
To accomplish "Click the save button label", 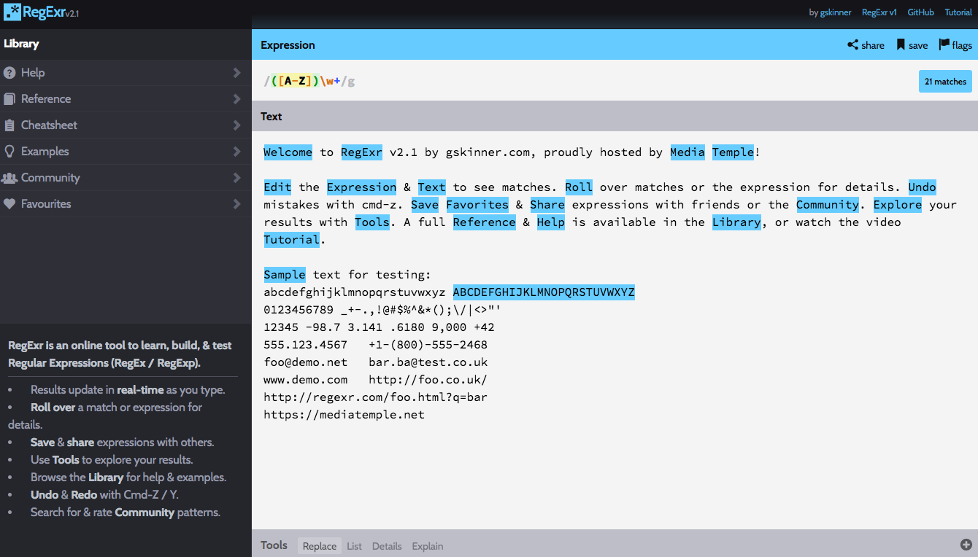I will tap(918, 45).
